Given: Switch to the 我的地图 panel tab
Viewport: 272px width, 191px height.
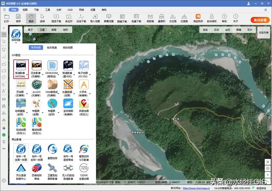Looking at the screenshot, I should [x=68, y=48].
